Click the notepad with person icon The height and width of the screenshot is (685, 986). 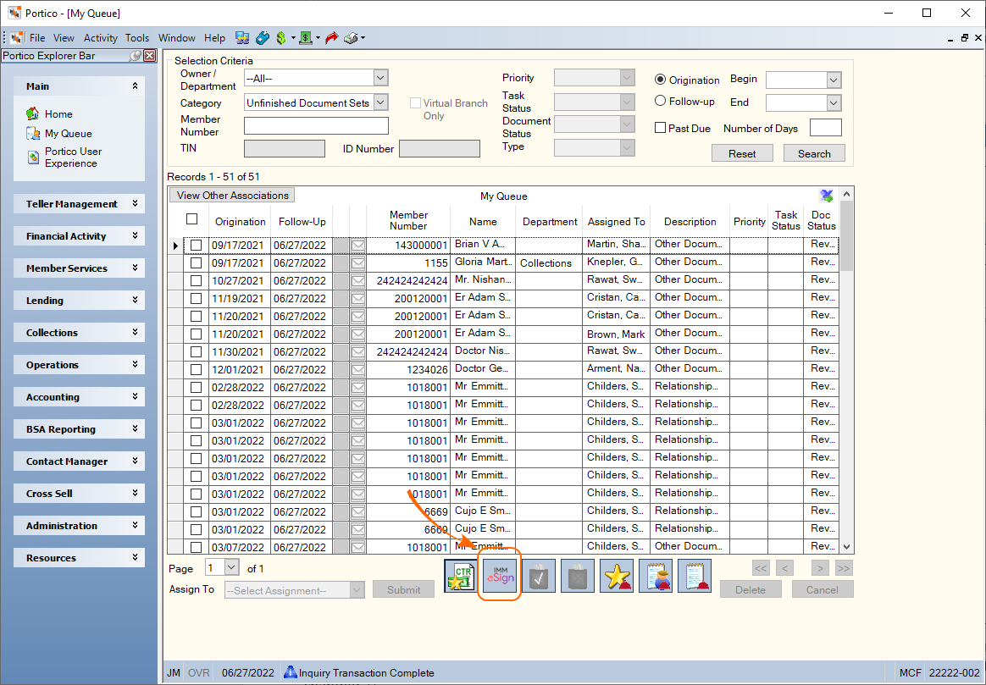[656, 576]
